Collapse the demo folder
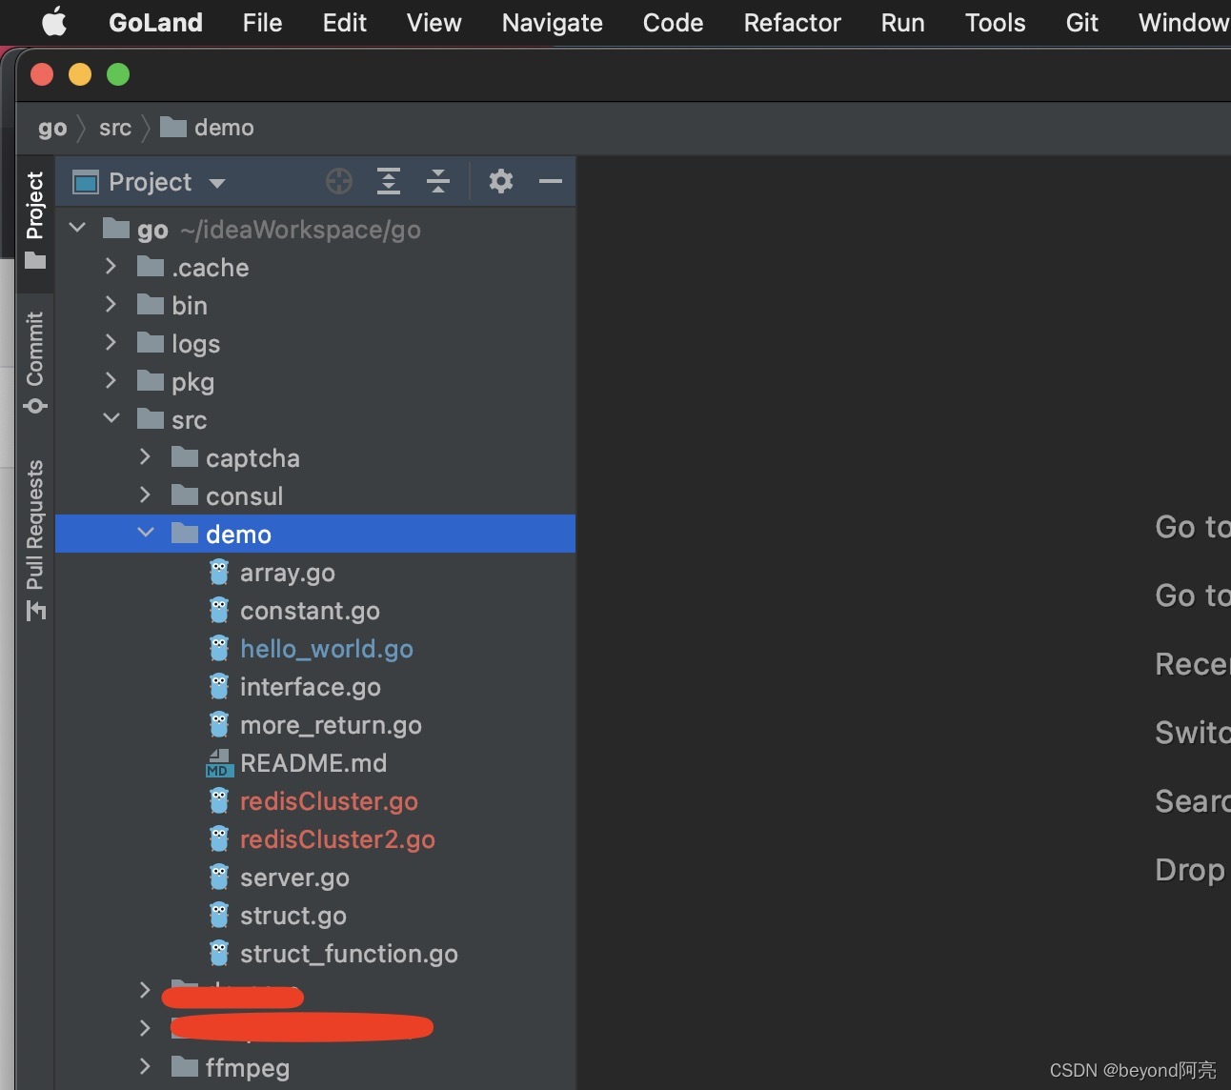This screenshot has width=1231, height=1090. 145,534
